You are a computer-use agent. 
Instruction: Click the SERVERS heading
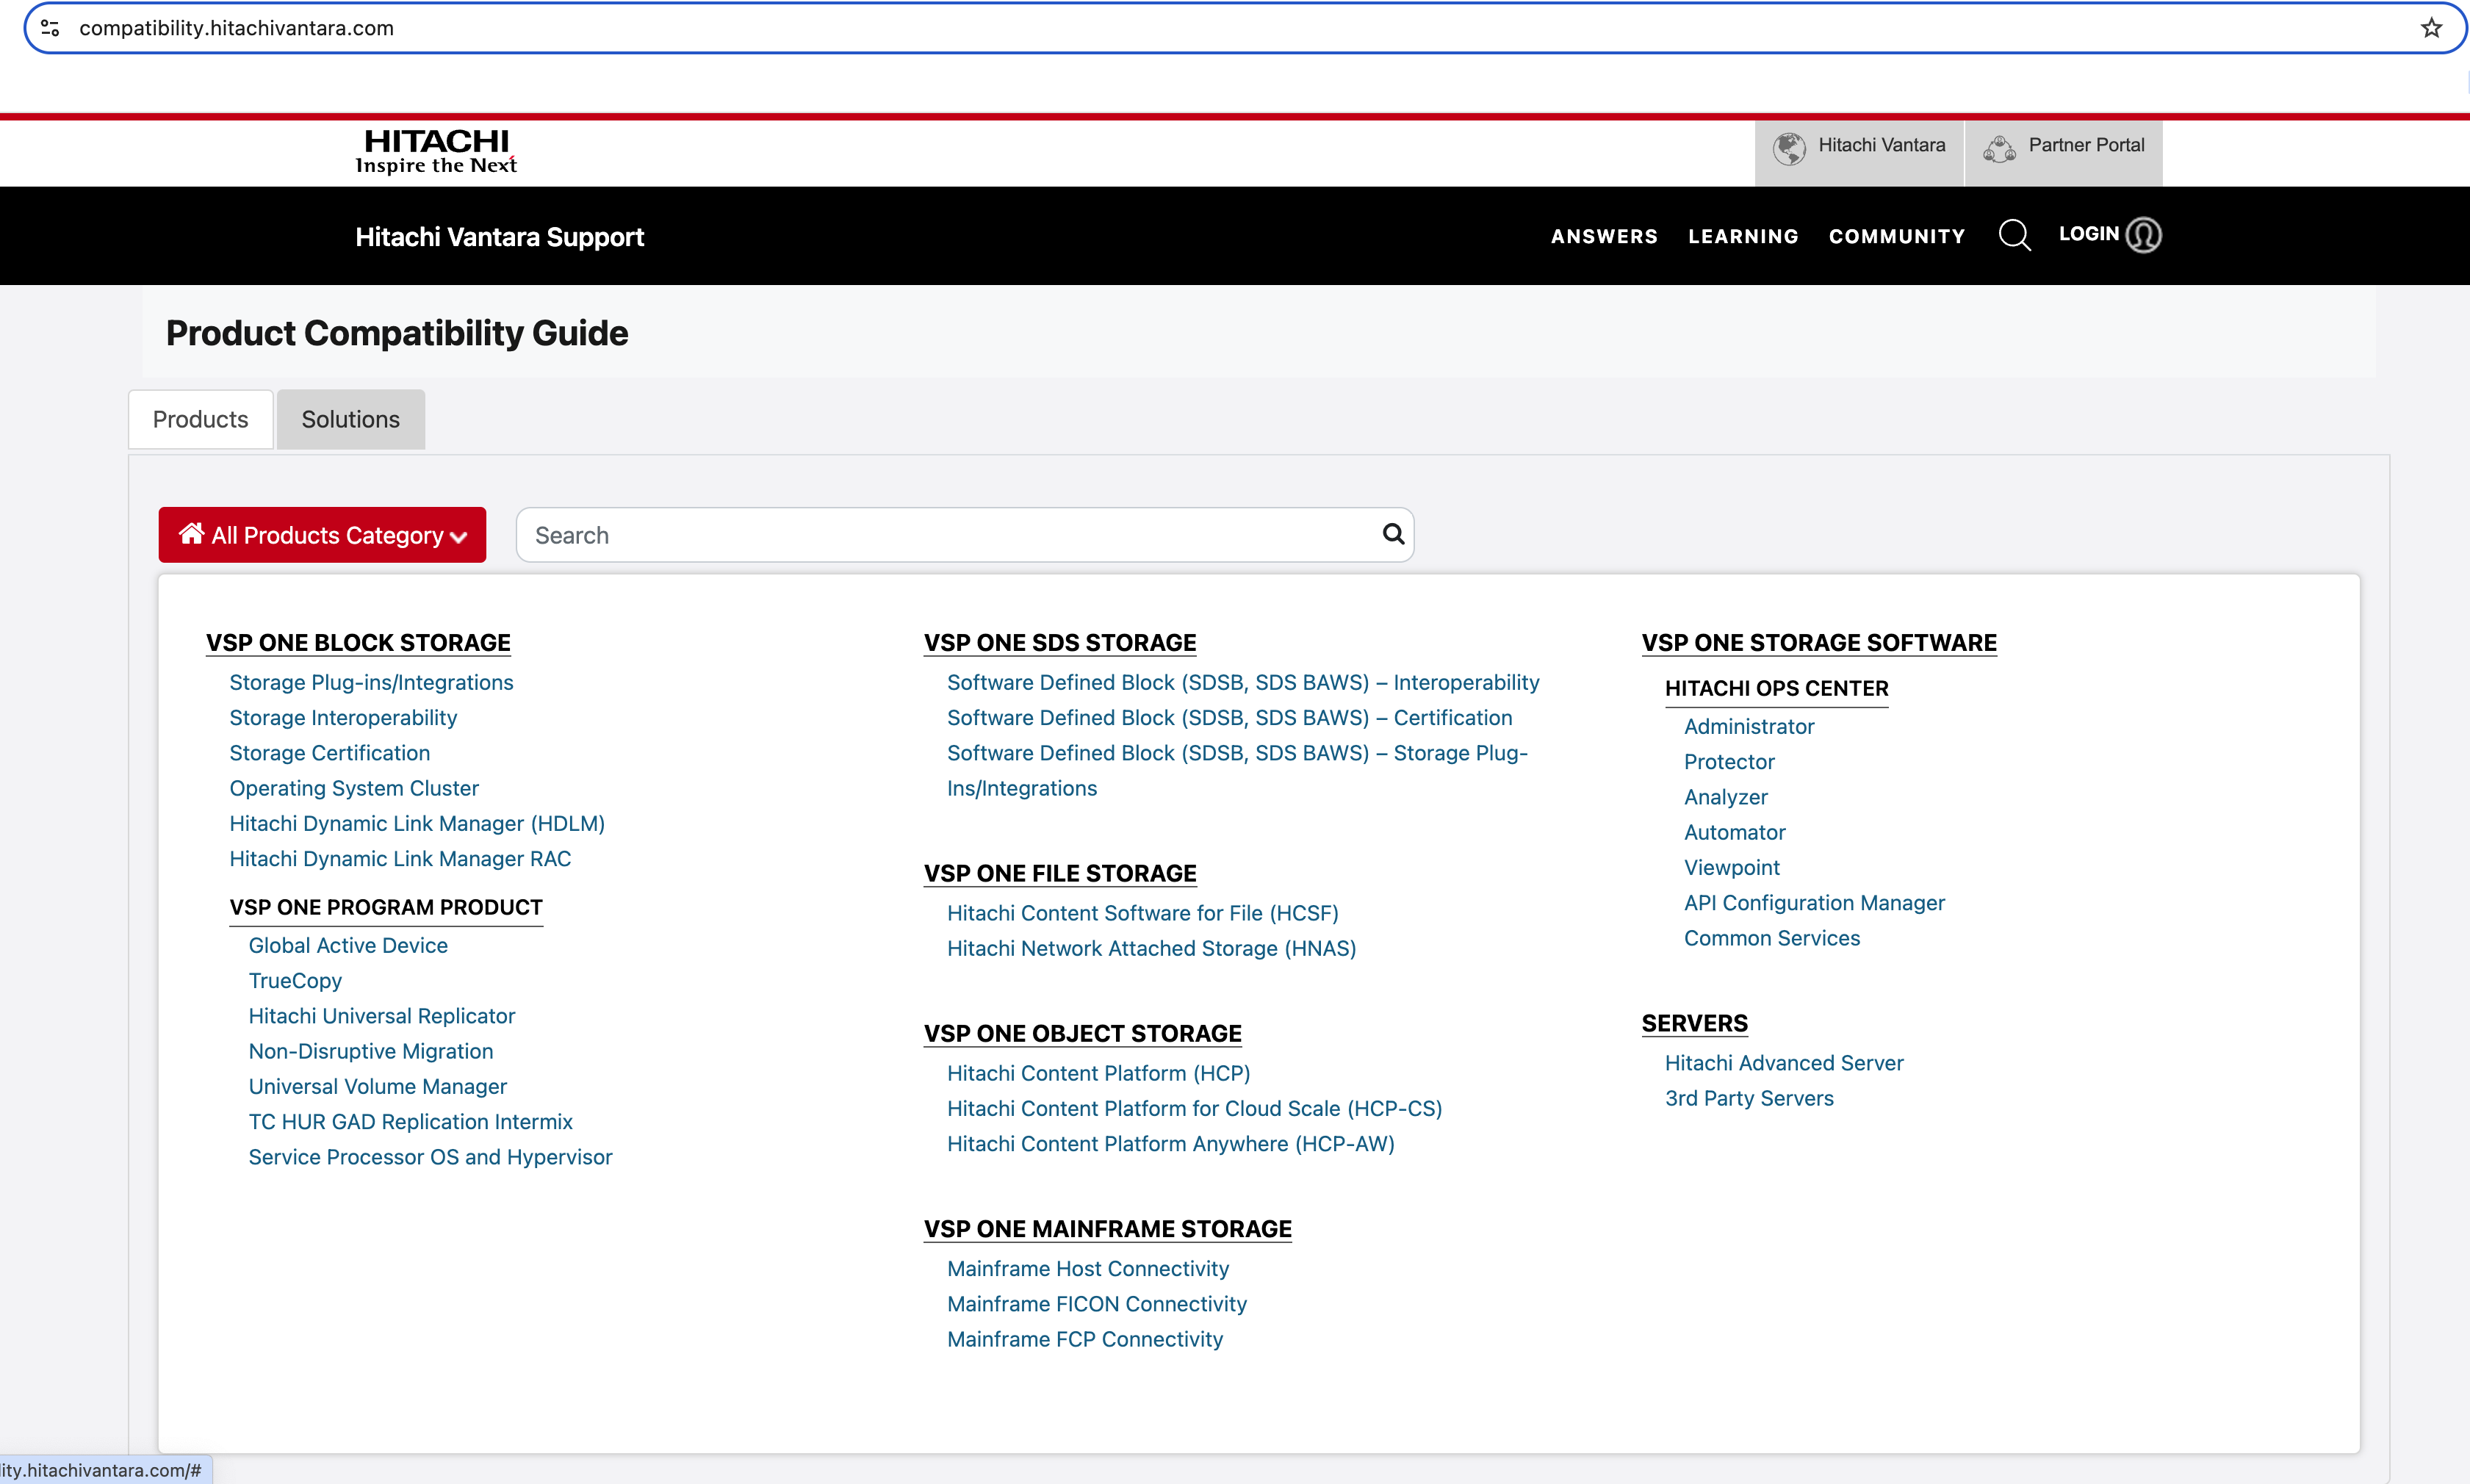pos(1694,1024)
